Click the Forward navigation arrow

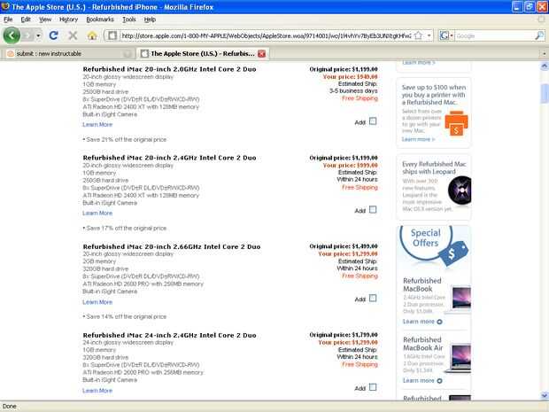tap(28, 35)
